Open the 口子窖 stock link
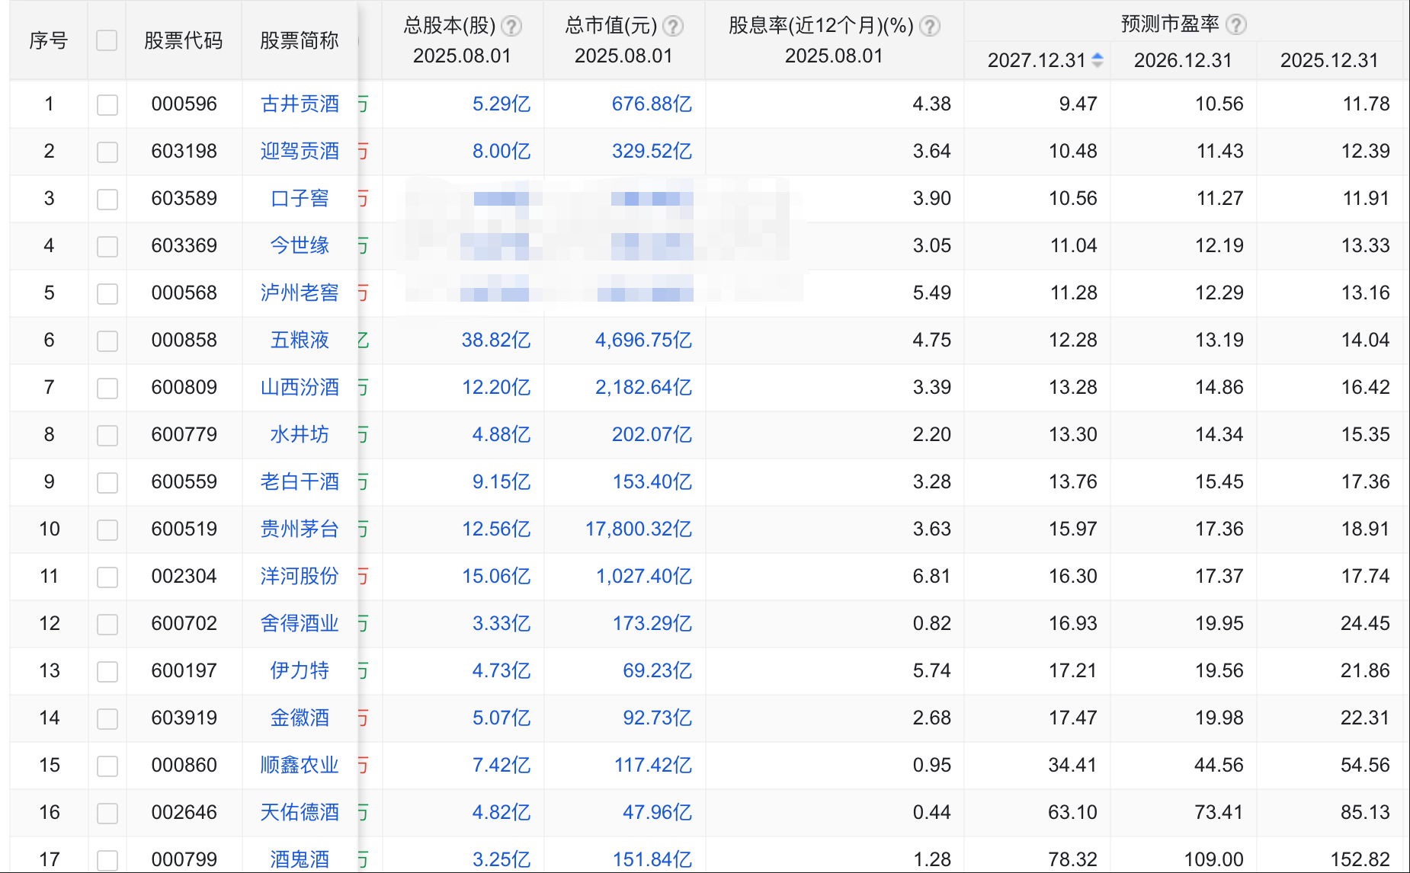The height and width of the screenshot is (873, 1410). coord(300,198)
